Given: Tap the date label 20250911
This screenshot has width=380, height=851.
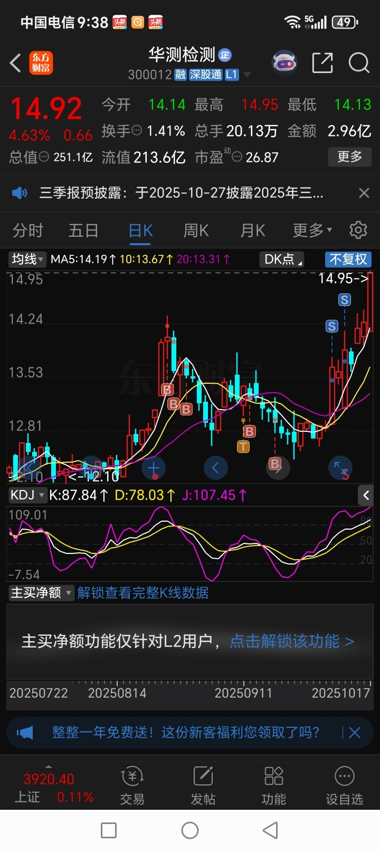Looking at the screenshot, I should (x=243, y=693).
